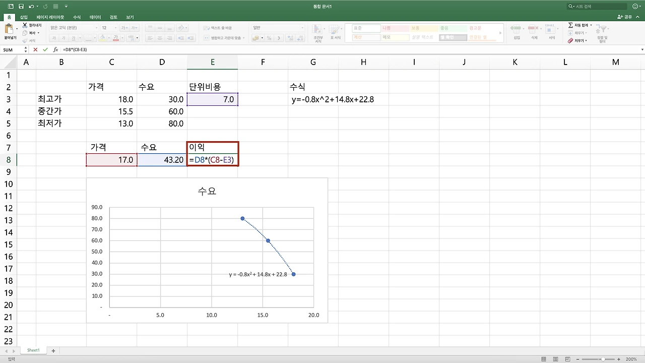Click the 공유 (Share) button
This screenshot has height=363, width=645.
pos(624,17)
